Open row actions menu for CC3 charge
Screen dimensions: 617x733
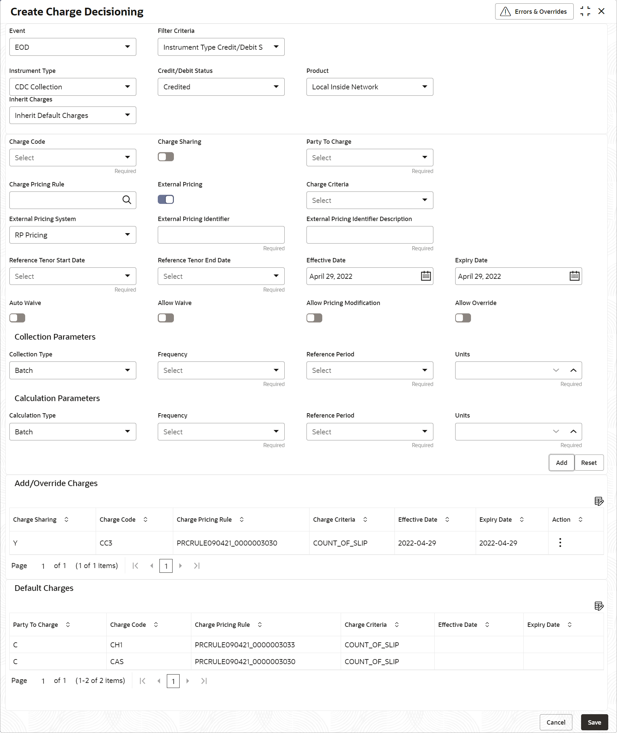click(x=560, y=543)
